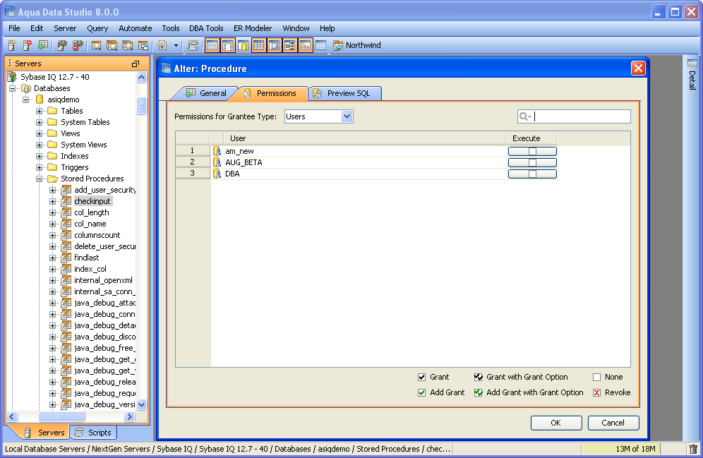
Task: Click the Detail panel icon on right edge
Action: click(x=692, y=64)
